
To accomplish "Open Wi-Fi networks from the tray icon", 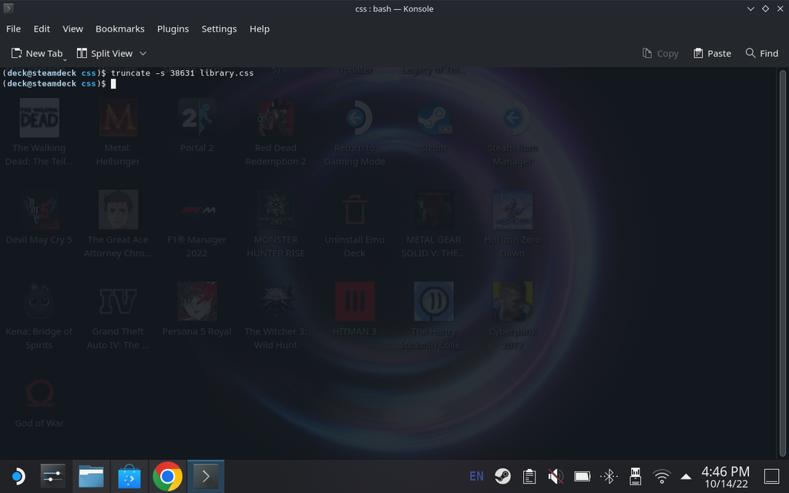I will tap(661, 476).
